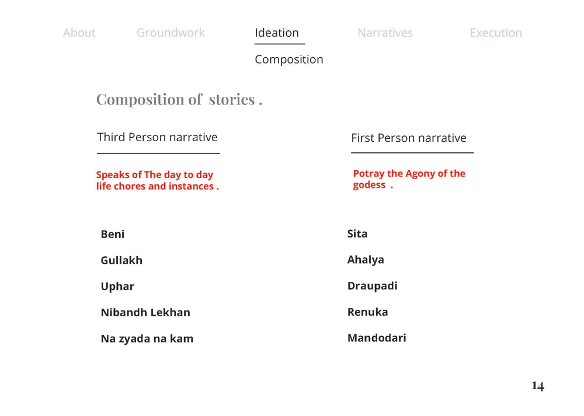Click the 'Composition of stories' heading
The image size is (584, 416).
(179, 99)
